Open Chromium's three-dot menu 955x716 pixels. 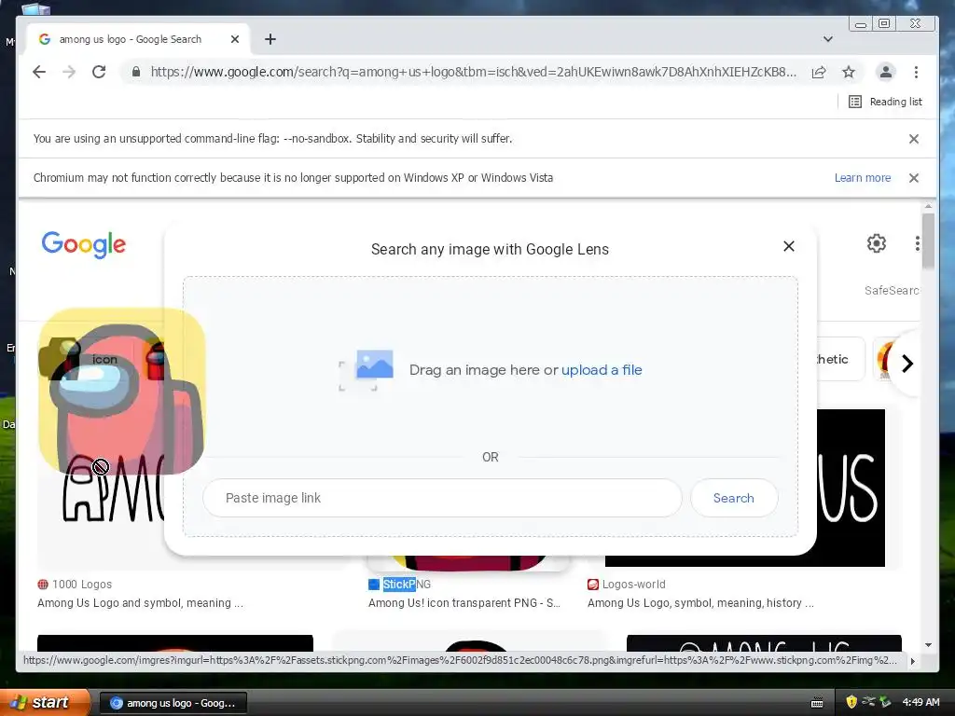pyautogui.click(x=916, y=72)
